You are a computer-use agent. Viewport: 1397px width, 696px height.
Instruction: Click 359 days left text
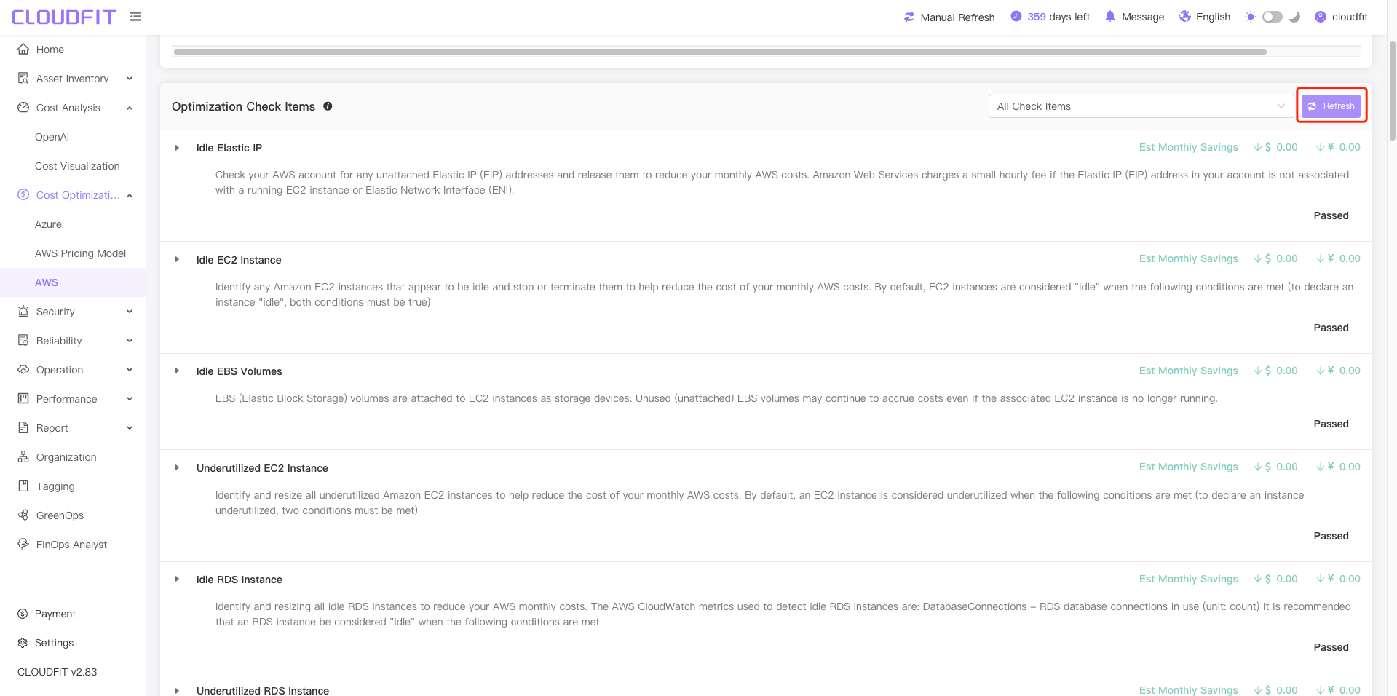[x=1058, y=17]
